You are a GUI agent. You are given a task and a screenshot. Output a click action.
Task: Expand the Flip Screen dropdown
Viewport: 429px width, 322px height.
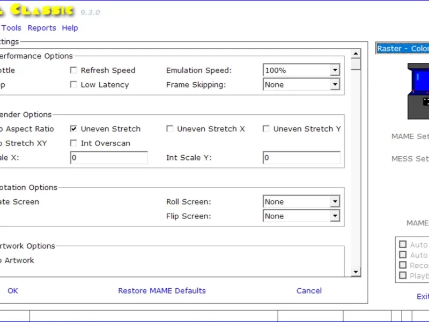pos(301,216)
